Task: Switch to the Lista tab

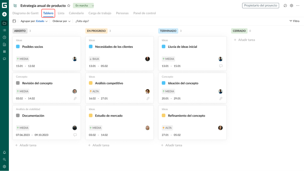Action: [61, 13]
